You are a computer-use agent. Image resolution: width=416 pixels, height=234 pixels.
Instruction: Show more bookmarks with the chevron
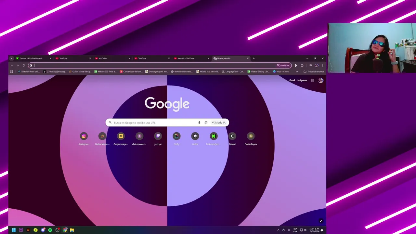297,71
